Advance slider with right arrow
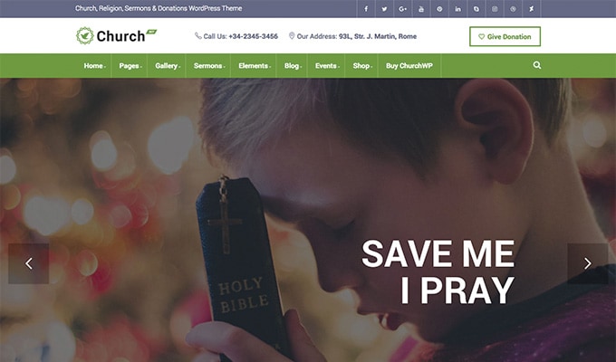This screenshot has width=616, height=362. [588, 263]
